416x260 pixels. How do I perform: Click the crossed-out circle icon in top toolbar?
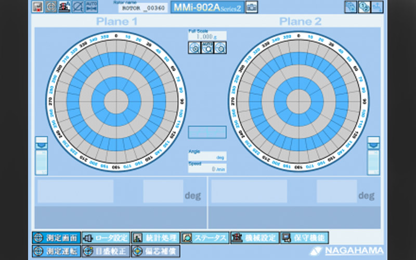tap(77, 7)
